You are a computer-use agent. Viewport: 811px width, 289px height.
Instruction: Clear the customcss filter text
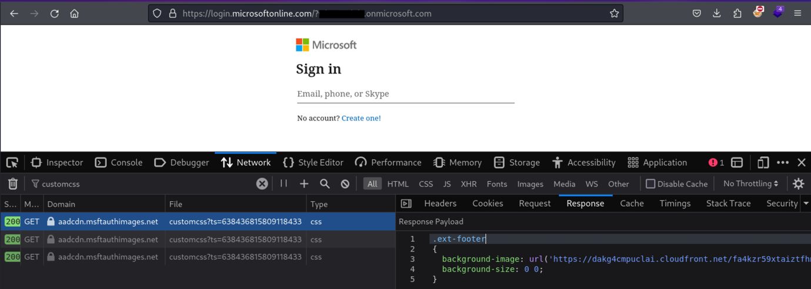pyautogui.click(x=262, y=184)
